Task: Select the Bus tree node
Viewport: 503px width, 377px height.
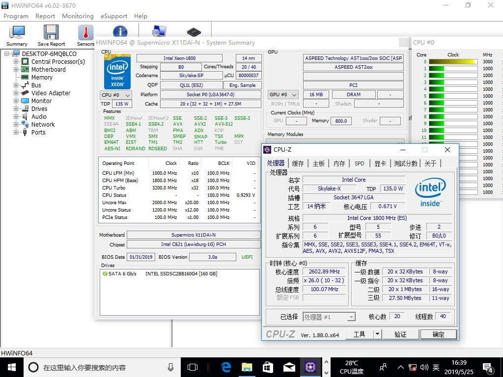Action: [36, 85]
